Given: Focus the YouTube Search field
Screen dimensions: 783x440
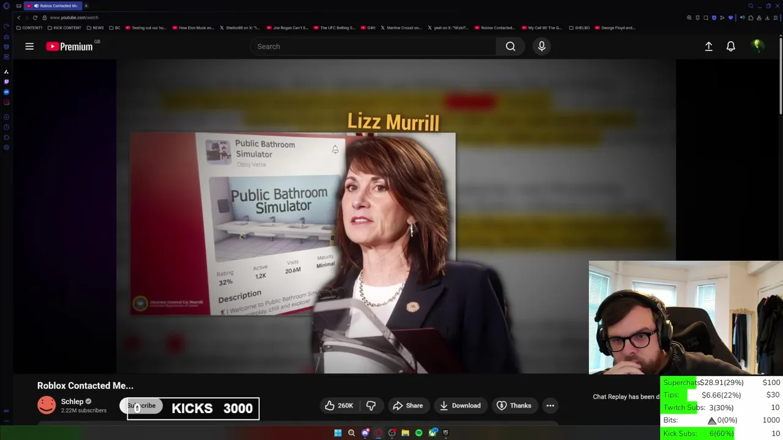Looking at the screenshot, I should 373,46.
